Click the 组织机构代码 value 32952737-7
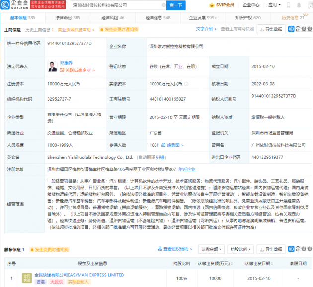 point(59,99)
